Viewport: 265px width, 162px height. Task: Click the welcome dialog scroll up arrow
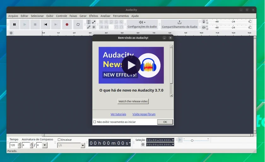pyautogui.click(x=171, y=46)
